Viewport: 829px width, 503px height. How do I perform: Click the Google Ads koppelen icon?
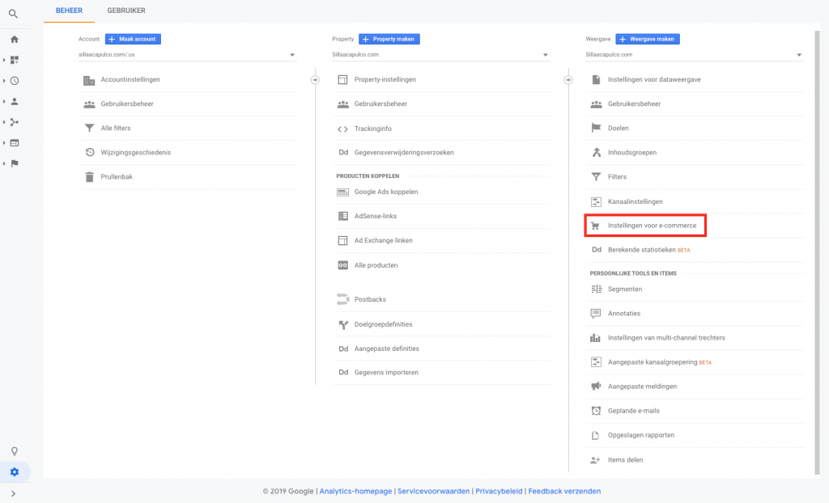pyautogui.click(x=342, y=192)
